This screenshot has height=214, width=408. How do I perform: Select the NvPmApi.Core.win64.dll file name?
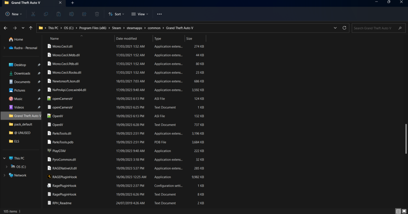coord(69,90)
